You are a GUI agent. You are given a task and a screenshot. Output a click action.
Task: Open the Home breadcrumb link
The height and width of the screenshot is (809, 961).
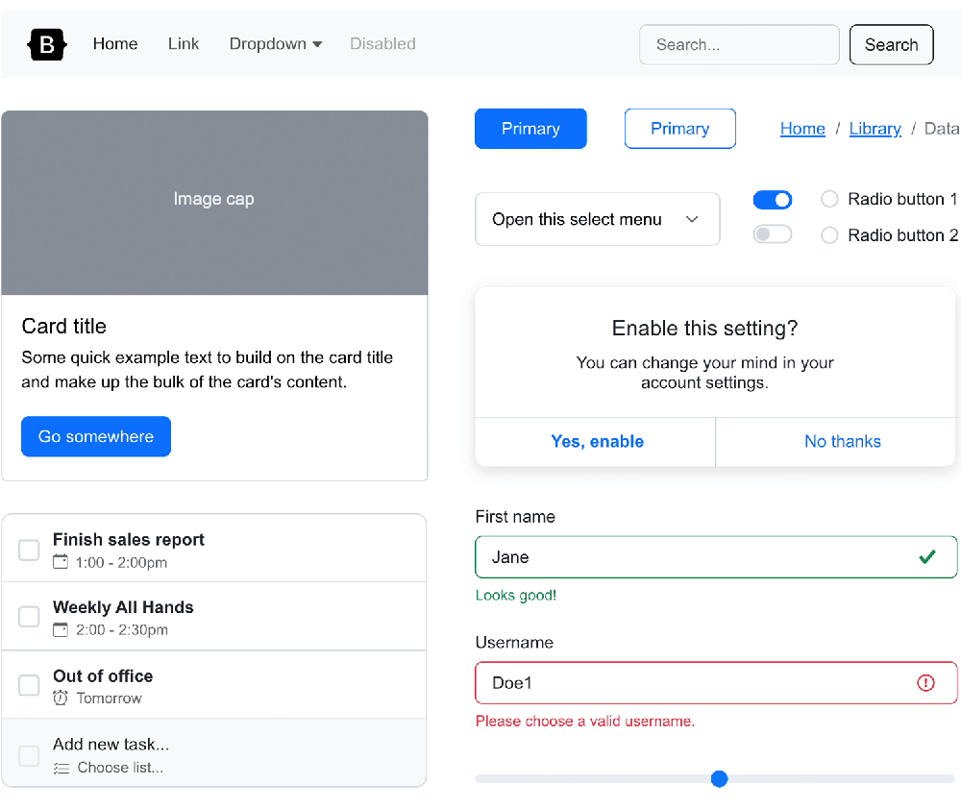802,129
